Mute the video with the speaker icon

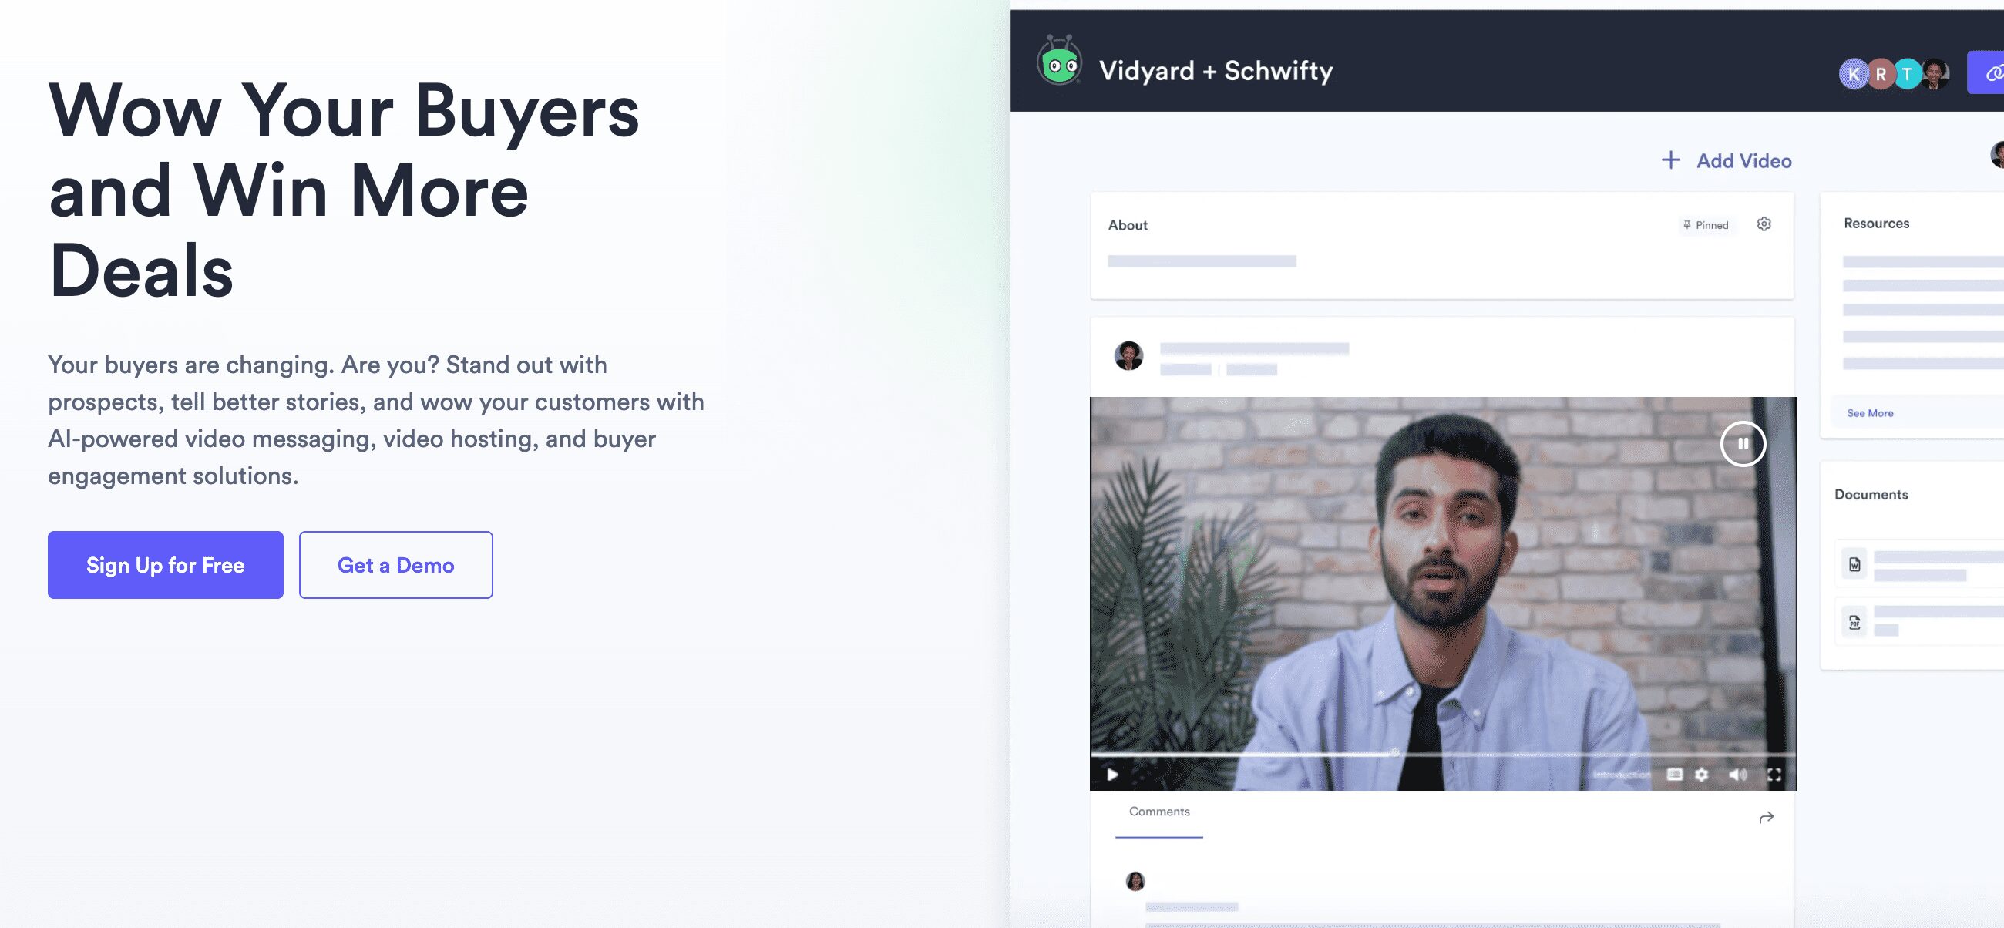[x=1737, y=774]
